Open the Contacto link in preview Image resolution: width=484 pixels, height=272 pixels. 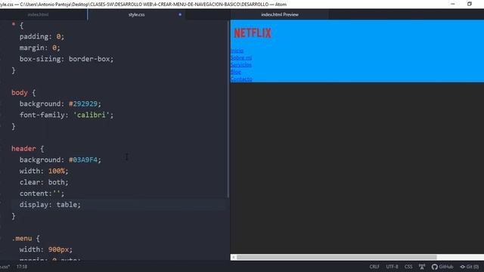click(241, 79)
